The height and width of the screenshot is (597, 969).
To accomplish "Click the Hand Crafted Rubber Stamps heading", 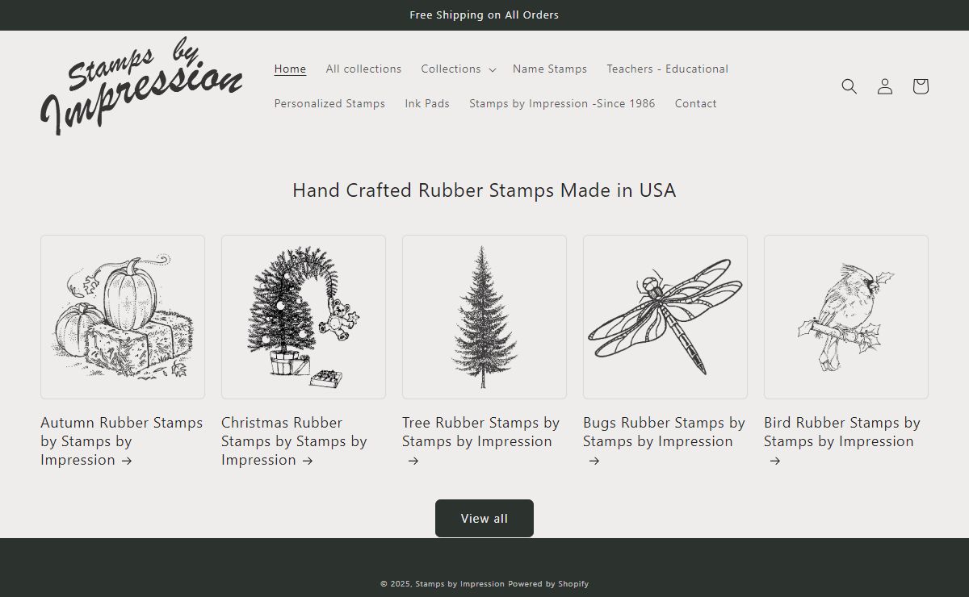I will [484, 190].
